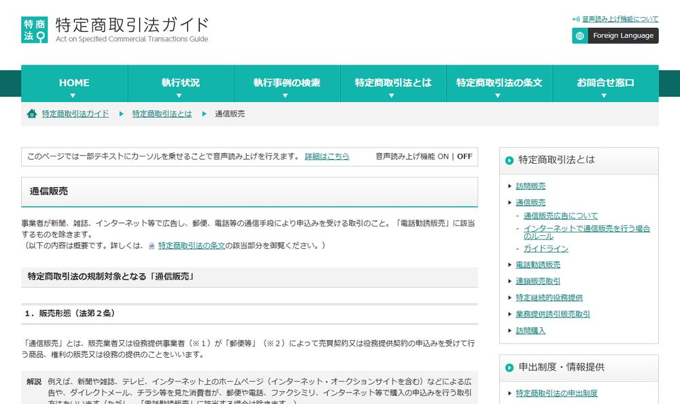Screen dimensions: 680x404
Task: Open sidebar link 訪問販売
Action: (x=530, y=186)
